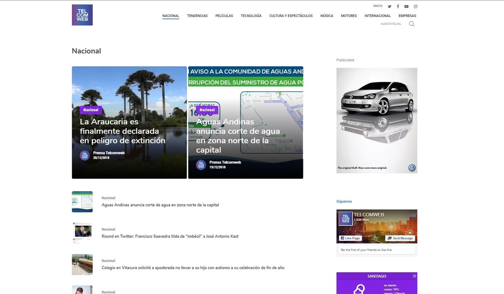Open the YouTube icon in top bar
This screenshot has height=294, width=504.
pos(406,6)
